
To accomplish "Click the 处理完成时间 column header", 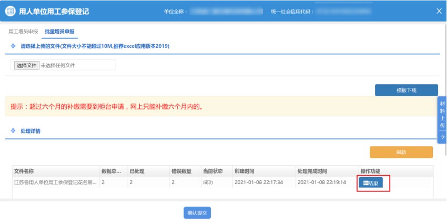I will [312, 171].
